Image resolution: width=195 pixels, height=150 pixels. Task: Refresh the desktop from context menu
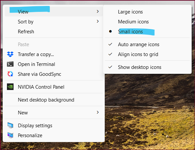click(x=54, y=32)
